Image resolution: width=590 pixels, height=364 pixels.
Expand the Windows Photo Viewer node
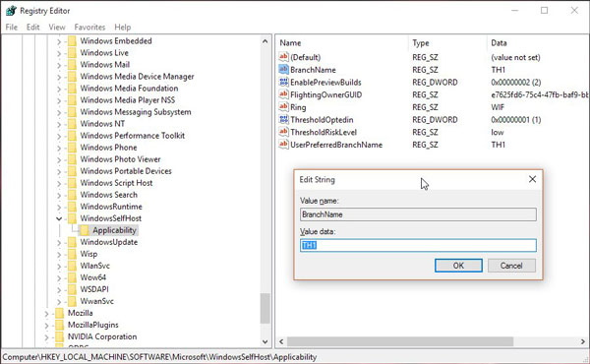tap(59, 159)
